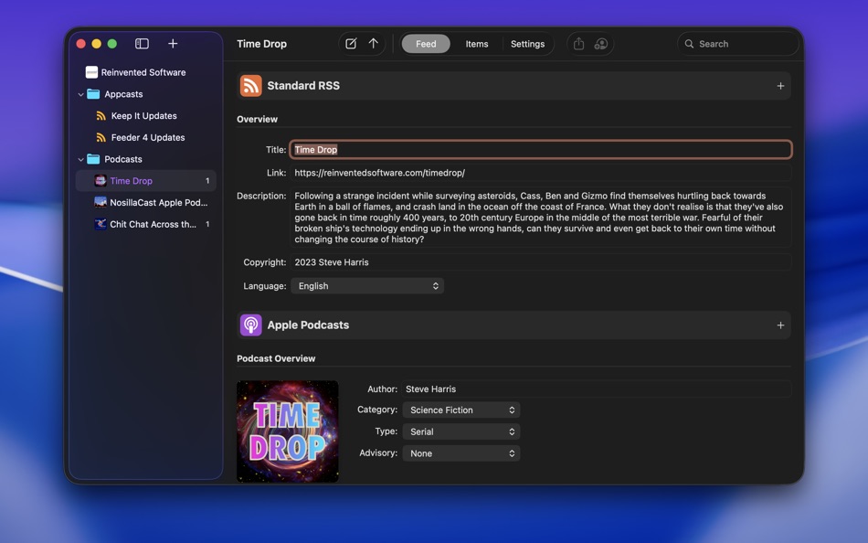Viewport: 868px width, 543px height.
Task: Click the Search field
Action: pos(738,44)
